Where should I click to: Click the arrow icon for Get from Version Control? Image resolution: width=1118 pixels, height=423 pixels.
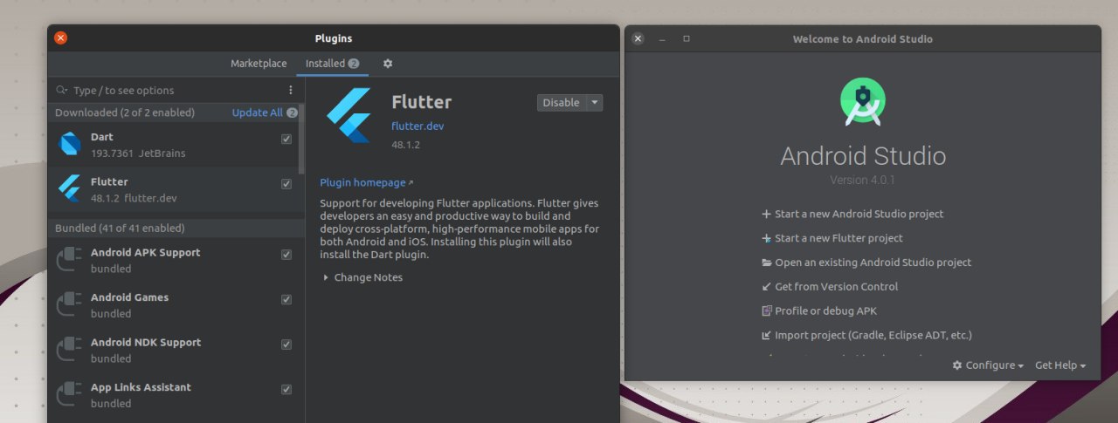click(x=767, y=287)
